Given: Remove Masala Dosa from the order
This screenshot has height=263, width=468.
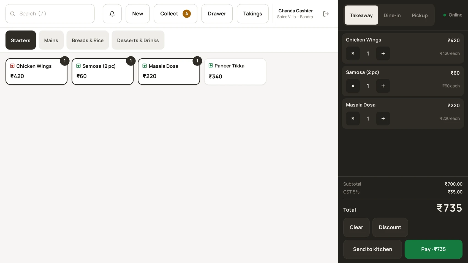Looking at the screenshot, I should coord(353,119).
